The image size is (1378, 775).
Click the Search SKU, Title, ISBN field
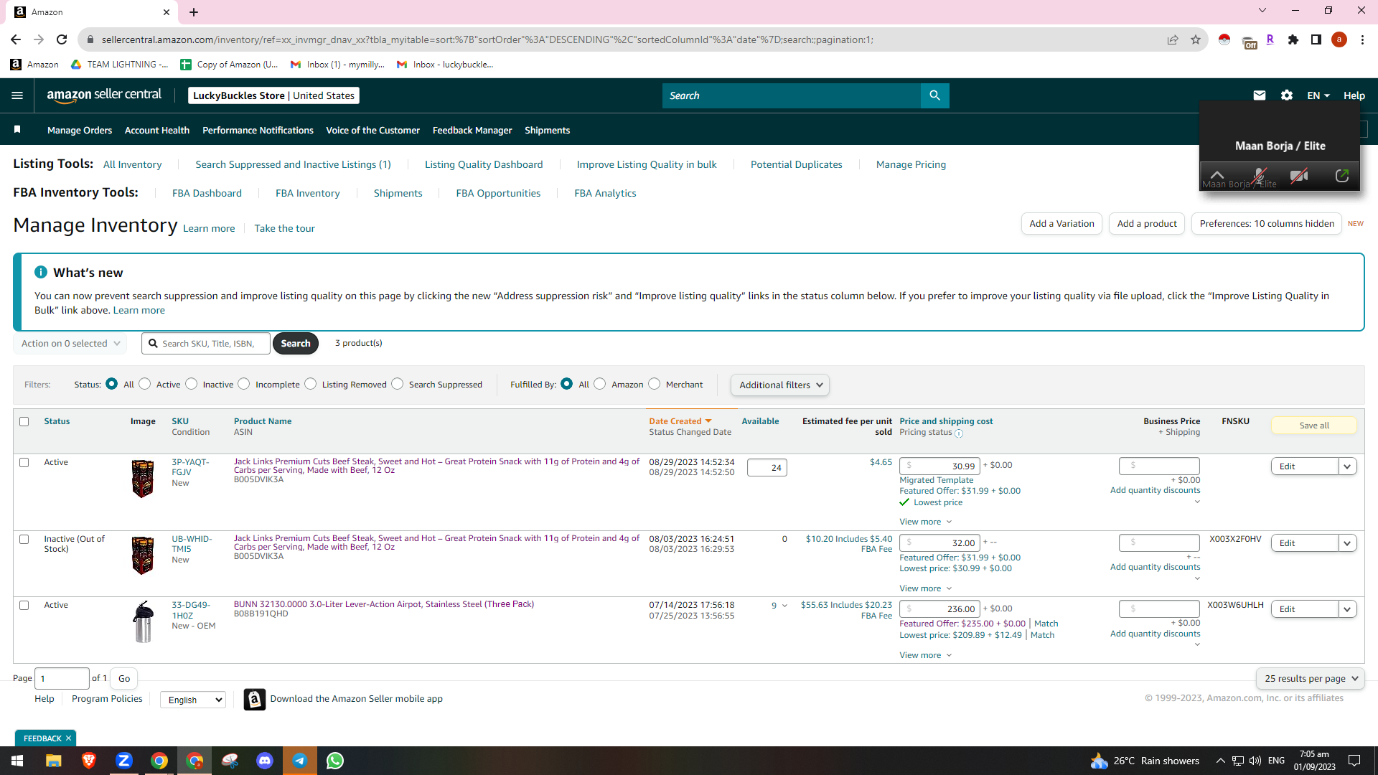pyautogui.click(x=206, y=344)
